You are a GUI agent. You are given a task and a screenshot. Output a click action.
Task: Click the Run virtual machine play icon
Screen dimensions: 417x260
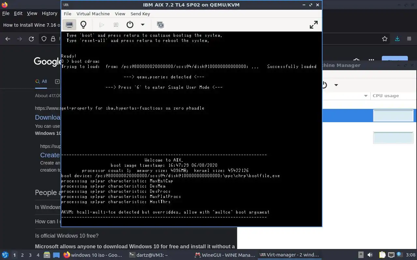tap(102, 25)
